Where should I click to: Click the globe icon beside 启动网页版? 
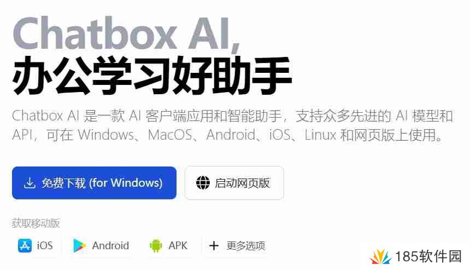203,182
